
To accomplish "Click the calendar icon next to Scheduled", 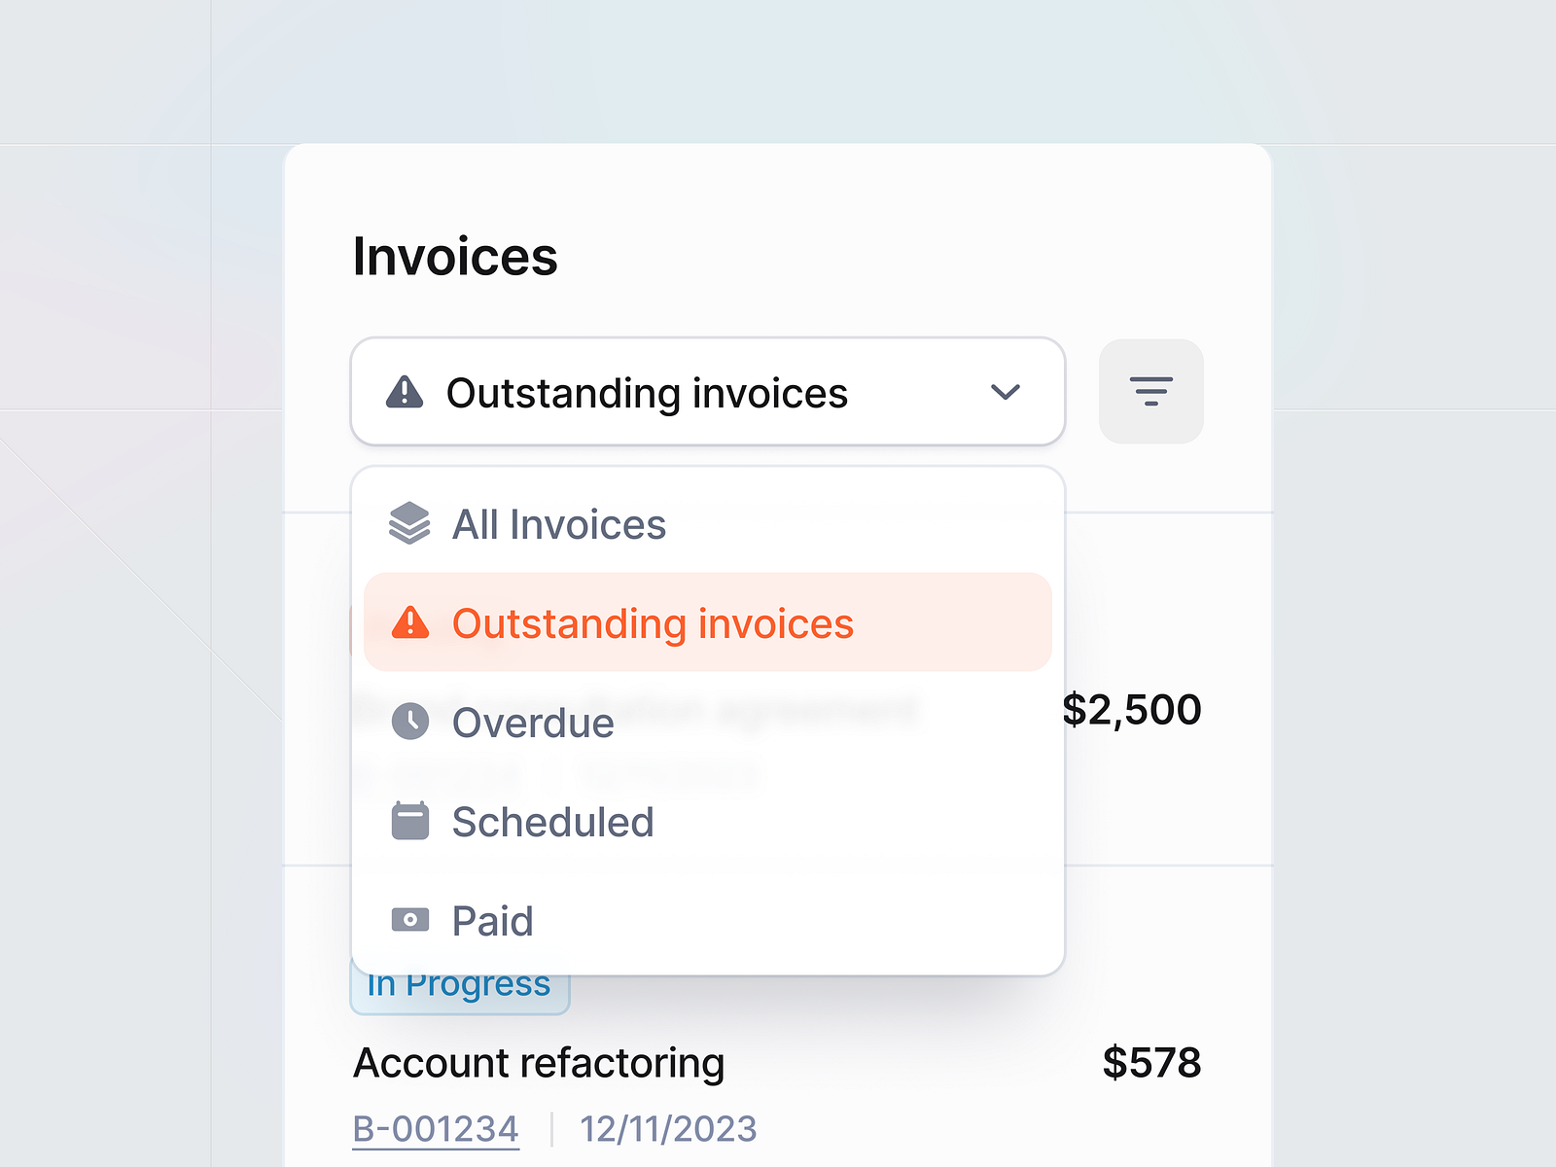I will [412, 821].
